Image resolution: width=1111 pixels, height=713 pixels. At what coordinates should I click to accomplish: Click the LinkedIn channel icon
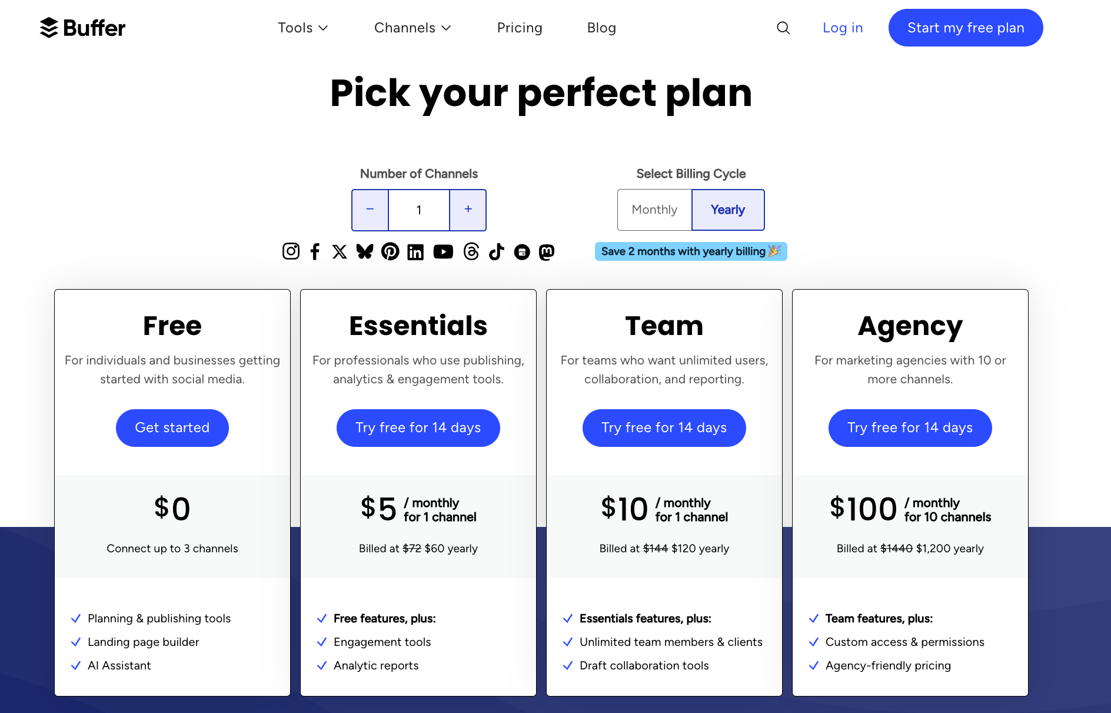click(415, 252)
